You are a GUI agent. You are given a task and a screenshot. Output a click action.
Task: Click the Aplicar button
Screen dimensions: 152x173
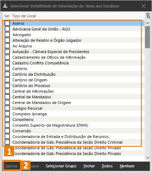(x=11, y=166)
